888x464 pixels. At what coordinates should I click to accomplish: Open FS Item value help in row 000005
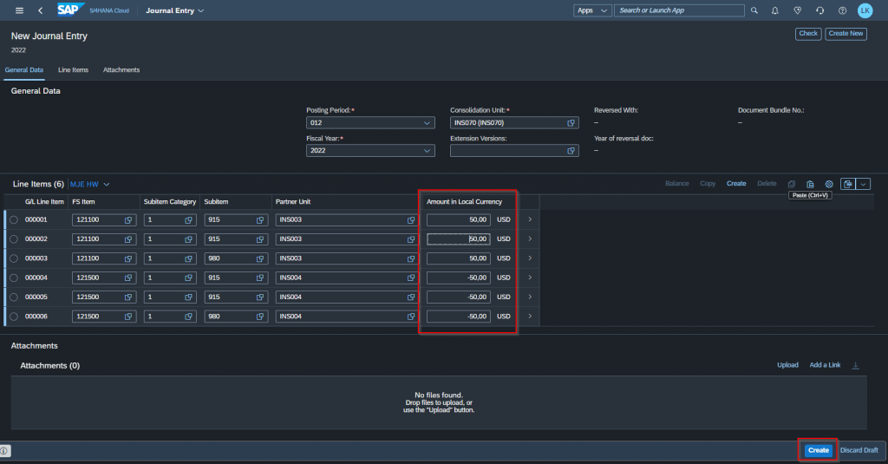click(128, 297)
